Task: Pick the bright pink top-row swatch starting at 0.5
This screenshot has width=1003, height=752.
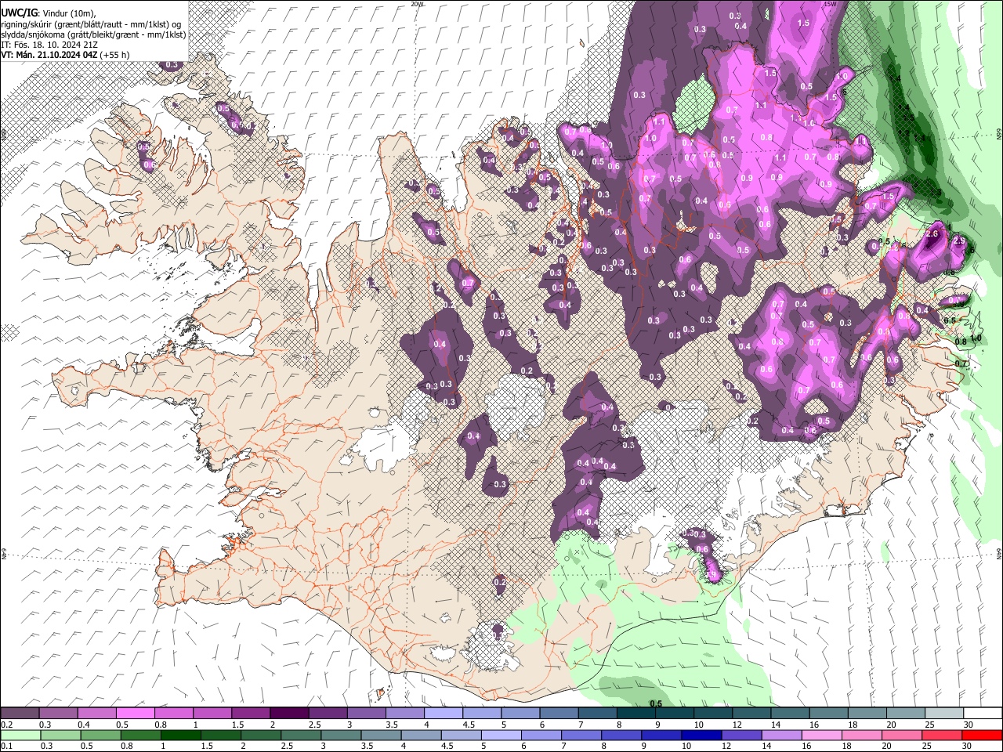Action: click(135, 713)
